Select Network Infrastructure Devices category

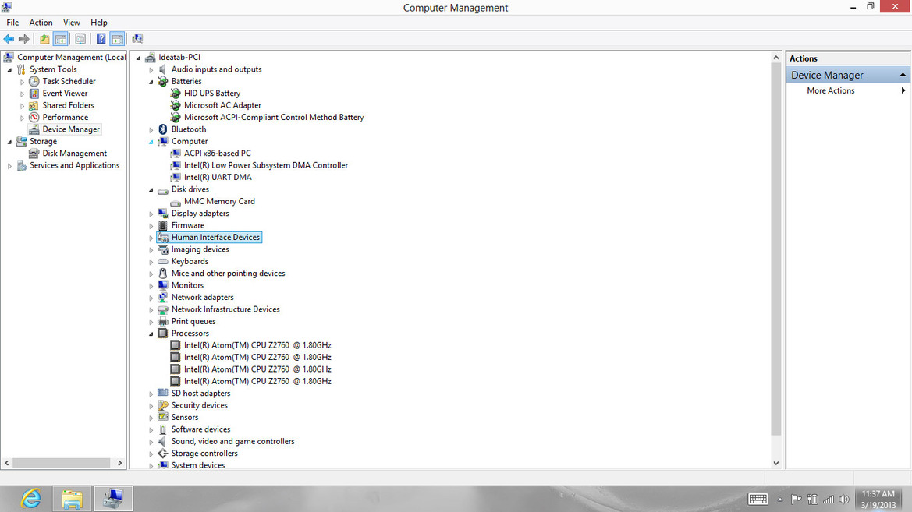225,309
